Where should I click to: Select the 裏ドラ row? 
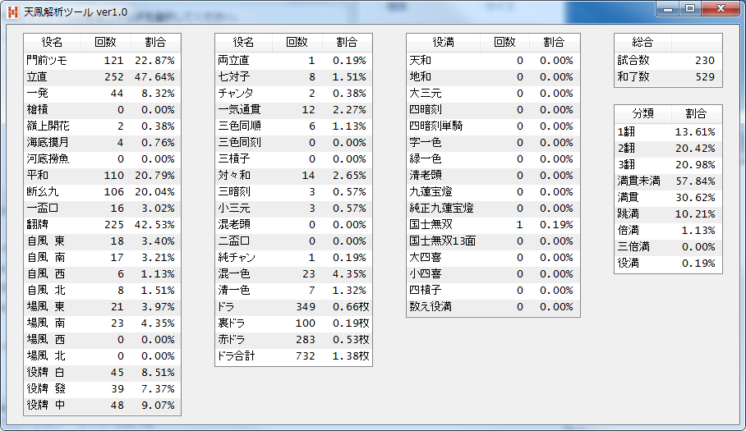293,323
